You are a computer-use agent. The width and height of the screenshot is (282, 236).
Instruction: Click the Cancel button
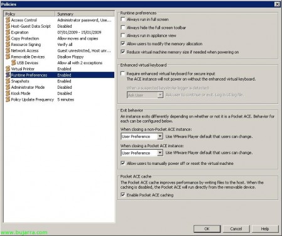coord(236,228)
